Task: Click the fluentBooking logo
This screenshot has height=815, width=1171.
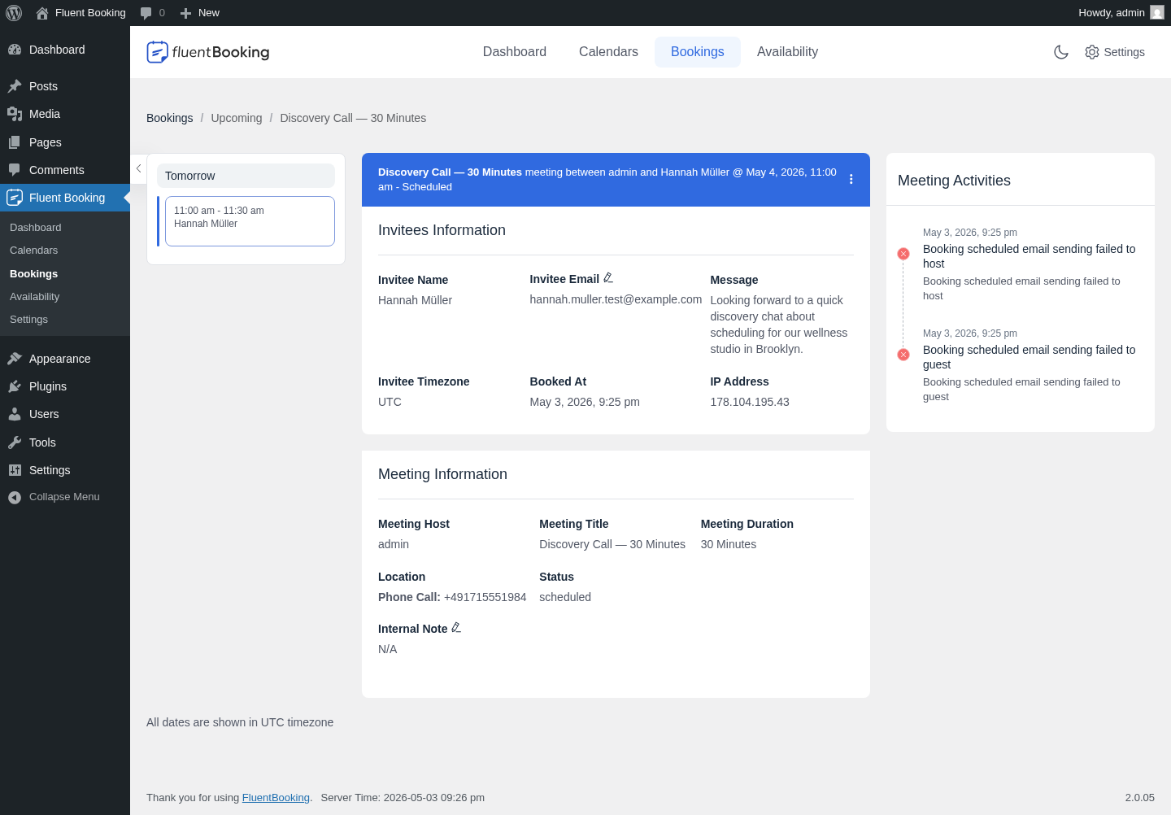Action: (x=208, y=52)
